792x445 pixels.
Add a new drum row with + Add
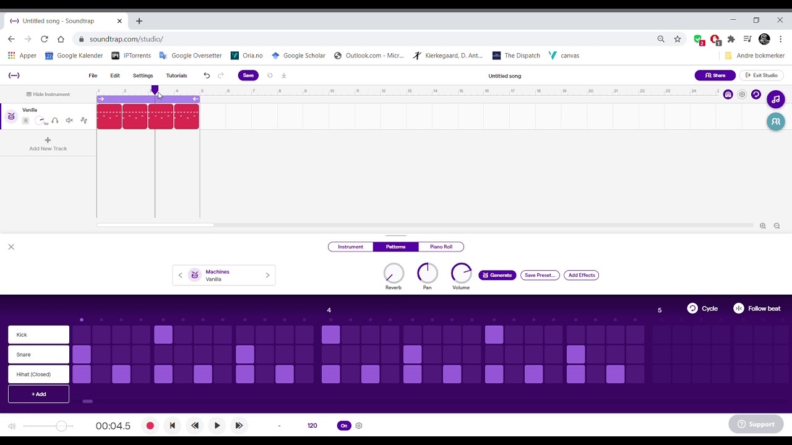[x=38, y=394]
